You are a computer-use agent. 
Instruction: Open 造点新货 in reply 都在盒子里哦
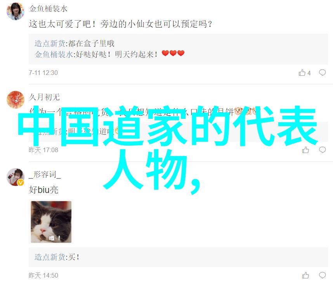(50, 43)
